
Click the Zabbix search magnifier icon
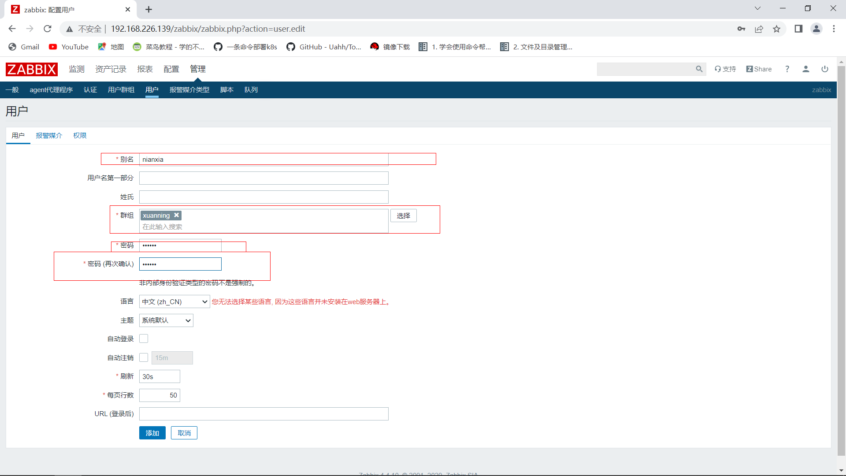click(x=699, y=69)
